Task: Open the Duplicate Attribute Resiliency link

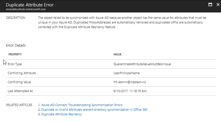Action: (61, 114)
